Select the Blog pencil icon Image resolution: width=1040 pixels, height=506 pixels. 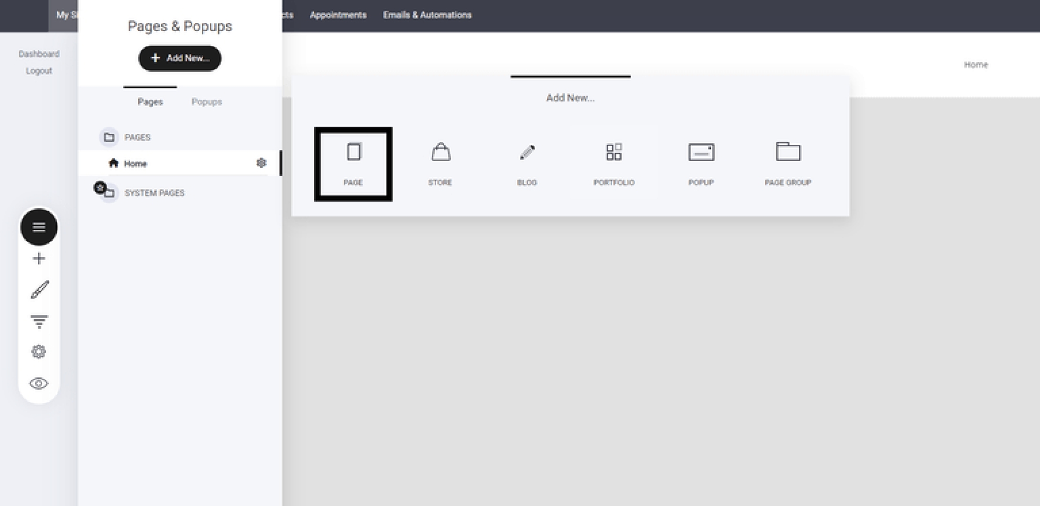[x=527, y=152]
